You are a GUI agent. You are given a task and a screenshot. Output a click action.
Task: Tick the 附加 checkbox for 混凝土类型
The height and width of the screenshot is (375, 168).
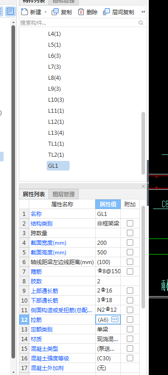click(x=130, y=348)
